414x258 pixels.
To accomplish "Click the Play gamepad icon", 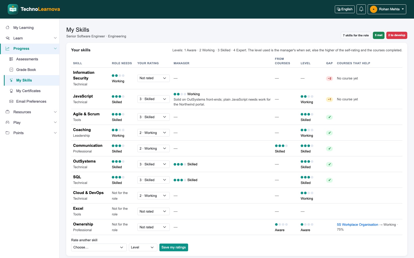I will point(8,123).
